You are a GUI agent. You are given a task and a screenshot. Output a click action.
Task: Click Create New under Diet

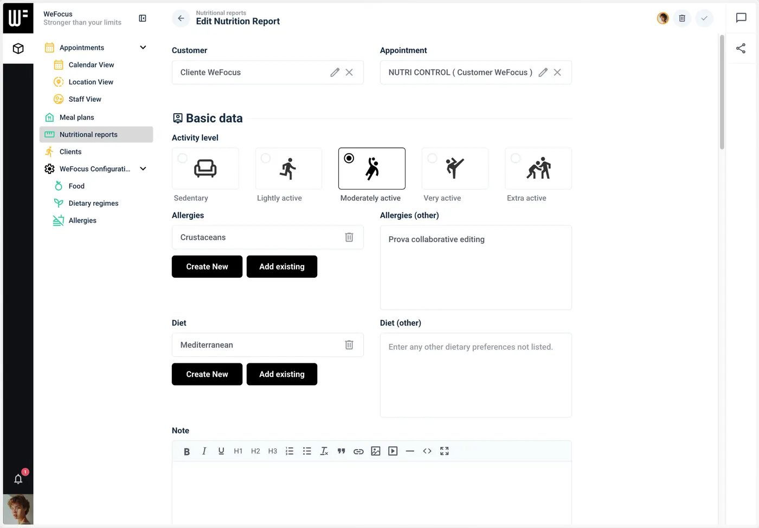pyautogui.click(x=207, y=374)
